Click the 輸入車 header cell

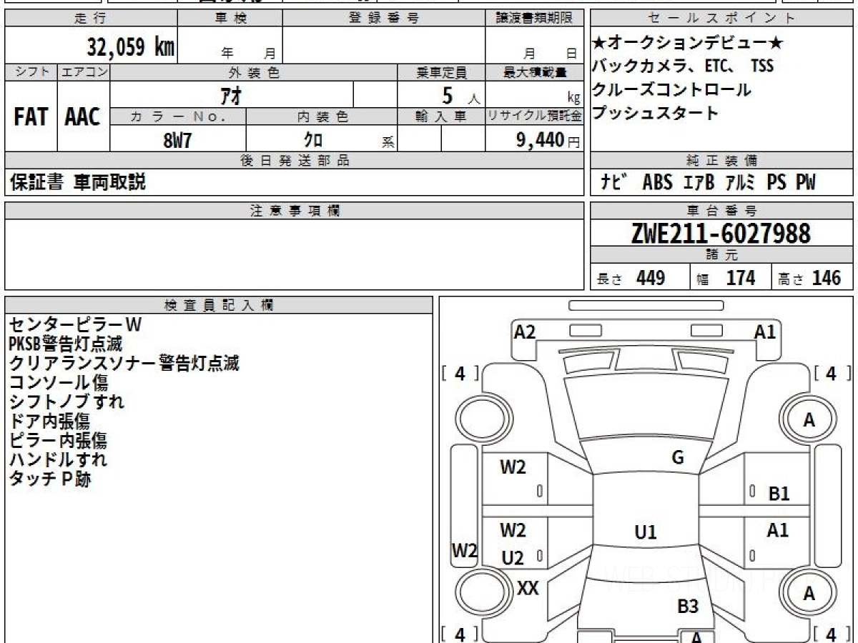point(441,116)
